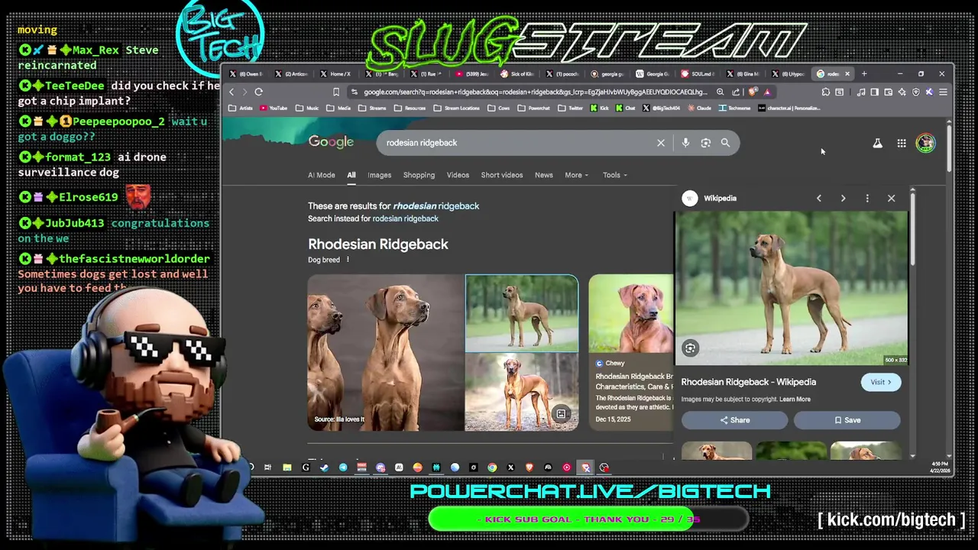Open the Kick bookmark
The width and height of the screenshot is (978, 550).
point(600,108)
